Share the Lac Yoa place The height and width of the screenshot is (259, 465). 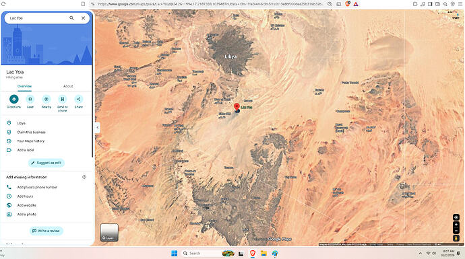pos(79,102)
